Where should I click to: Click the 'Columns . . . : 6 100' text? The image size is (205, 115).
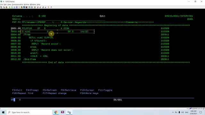[x=29, y=16]
